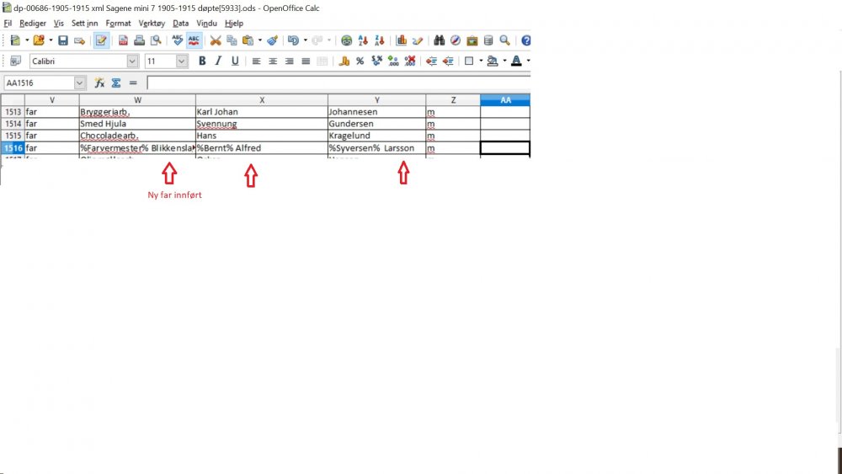
Task: Click the Save document icon
Action: point(63,40)
